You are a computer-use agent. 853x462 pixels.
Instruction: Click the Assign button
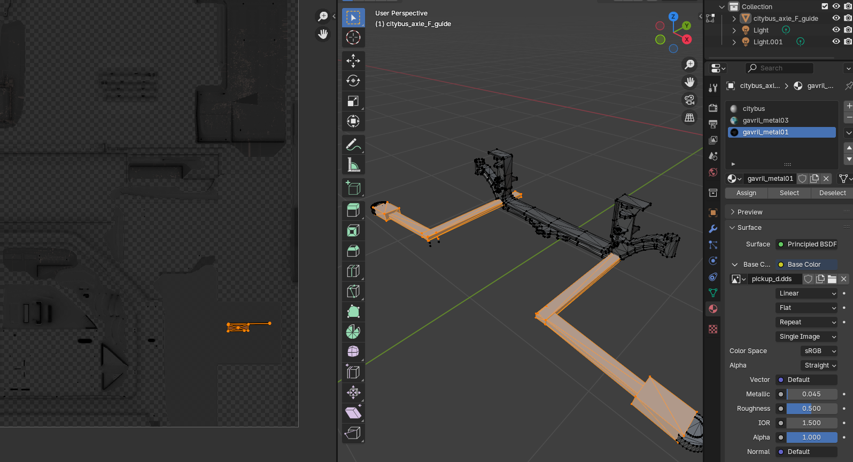(746, 193)
